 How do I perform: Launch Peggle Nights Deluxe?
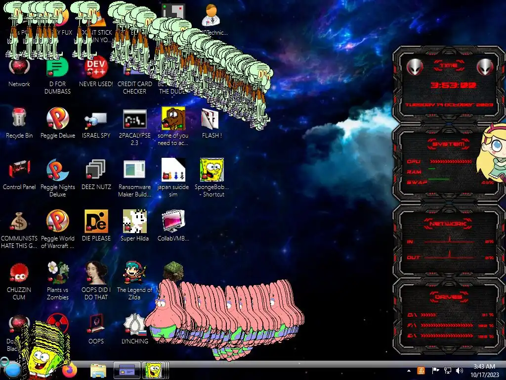pyautogui.click(x=58, y=178)
